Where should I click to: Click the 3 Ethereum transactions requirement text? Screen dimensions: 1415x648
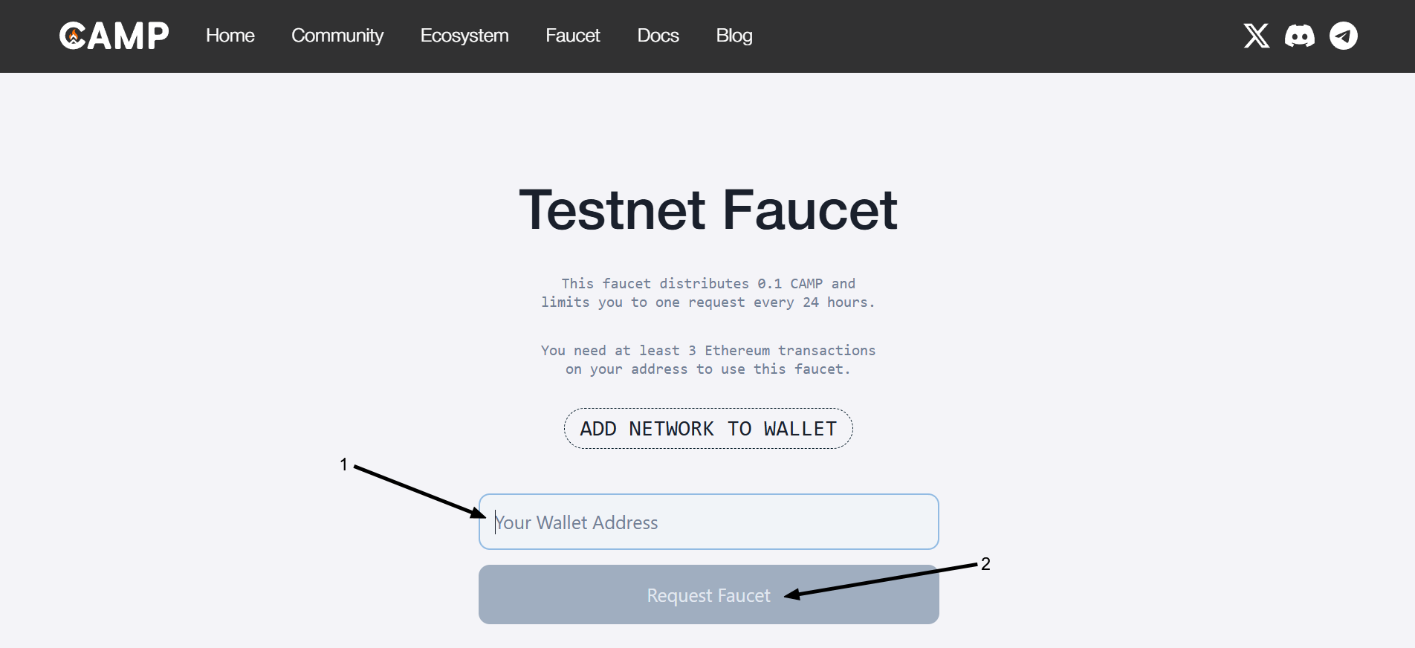pos(708,360)
